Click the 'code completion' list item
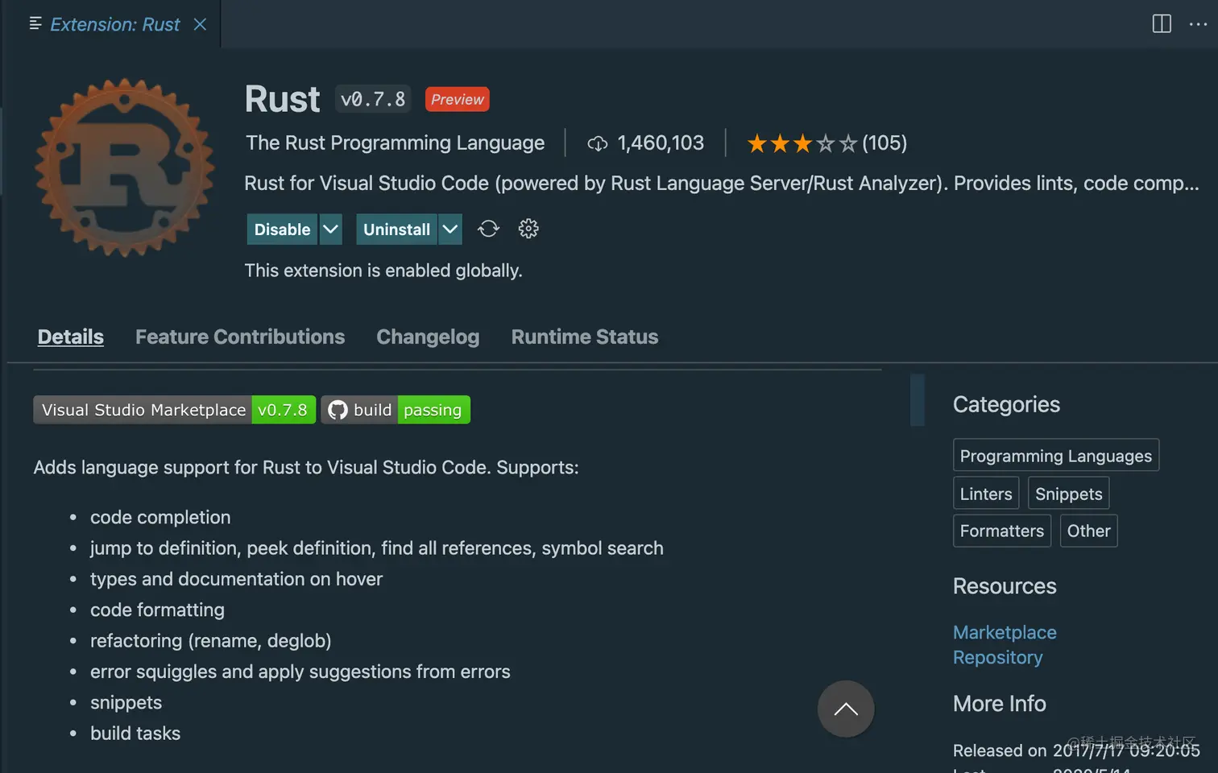Viewport: 1218px width, 773px height. click(160, 517)
